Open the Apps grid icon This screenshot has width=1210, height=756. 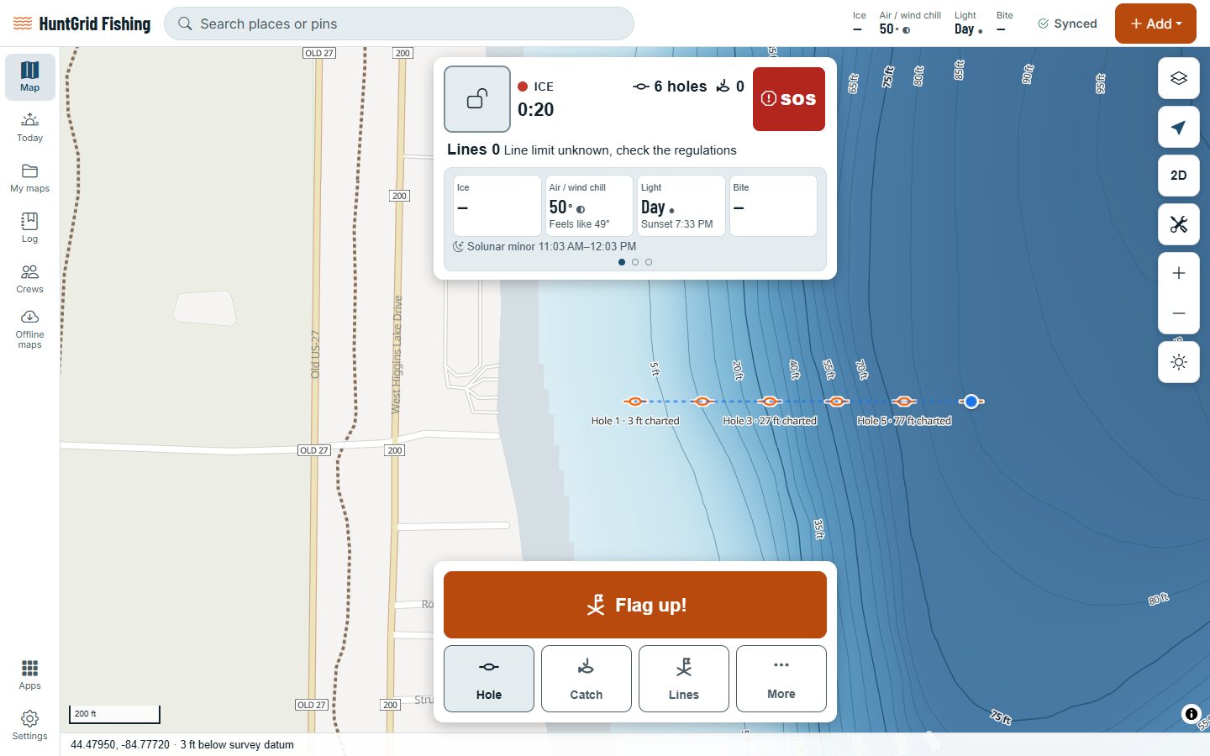tap(29, 675)
